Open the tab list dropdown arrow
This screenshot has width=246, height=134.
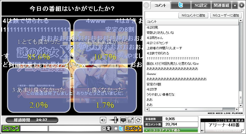coord(235,5)
